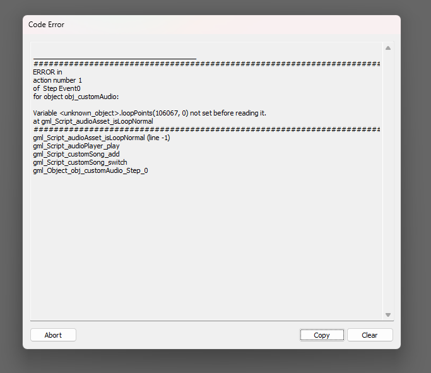Click the Abort button

pyautogui.click(x=53, y=335)
